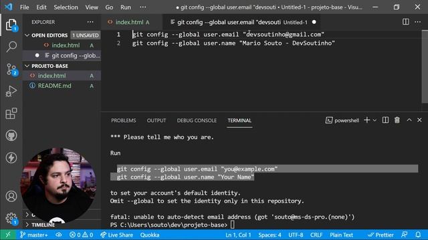The image size is (428, 240).
Task: Switch to the index.html editor tab
Action: [x=132, y=22]
